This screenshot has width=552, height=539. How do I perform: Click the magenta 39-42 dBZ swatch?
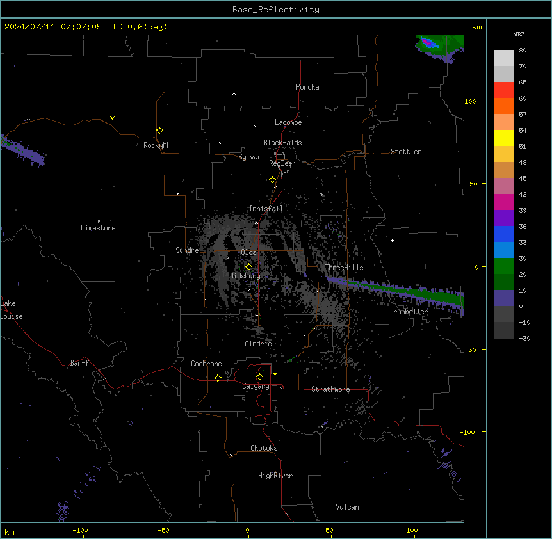click(x=503, y=202)
